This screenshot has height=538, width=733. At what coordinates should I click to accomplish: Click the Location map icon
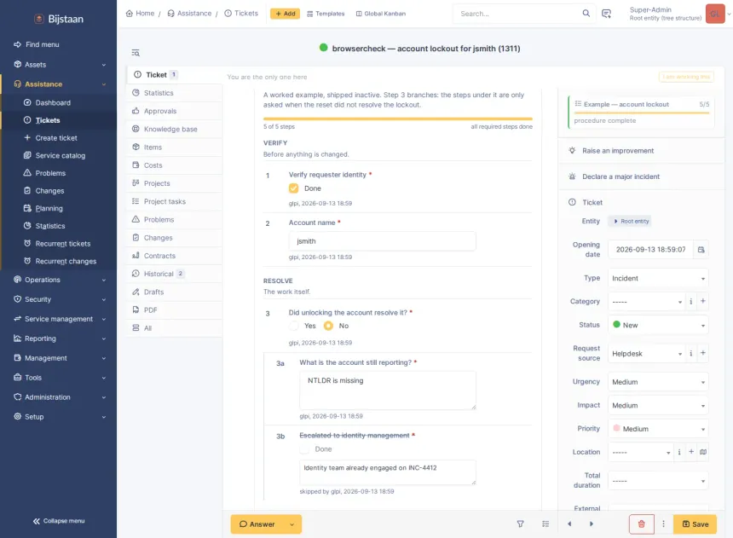coord(702,452)
